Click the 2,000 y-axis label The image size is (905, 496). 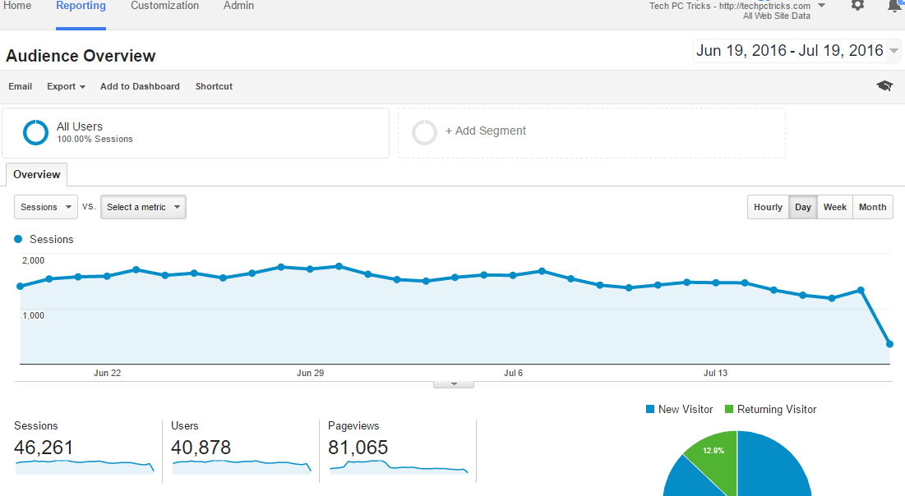(x=33, y=260)
